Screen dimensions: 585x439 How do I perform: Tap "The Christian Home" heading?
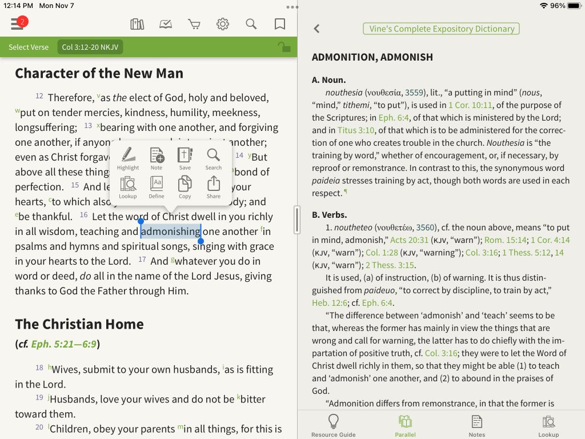(79, 324)
